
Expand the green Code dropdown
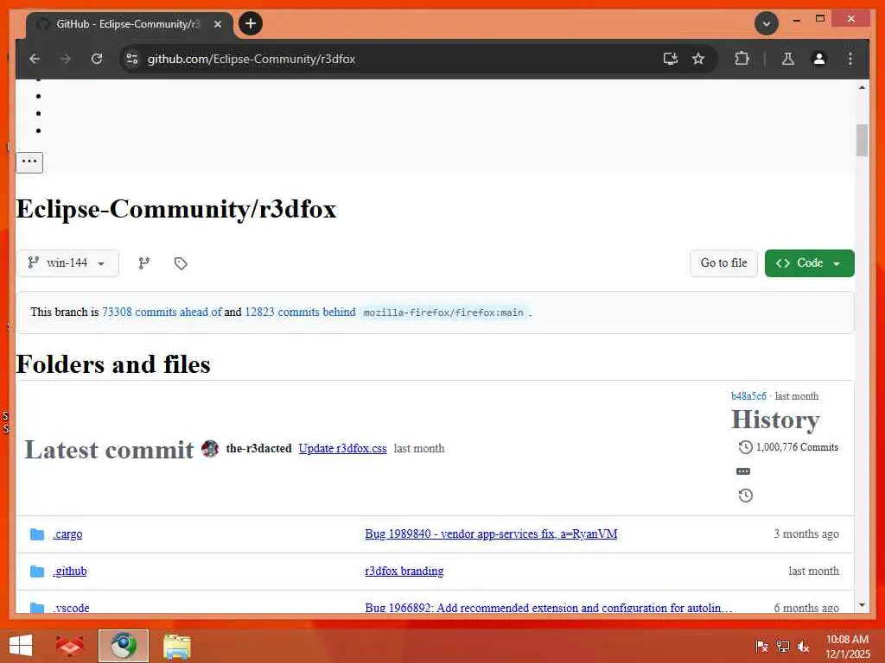(x=809, y=263)
